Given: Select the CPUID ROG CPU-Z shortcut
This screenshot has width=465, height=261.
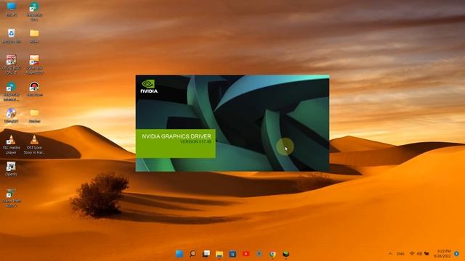Looking at the screenshot, I should tap(12, 65).
